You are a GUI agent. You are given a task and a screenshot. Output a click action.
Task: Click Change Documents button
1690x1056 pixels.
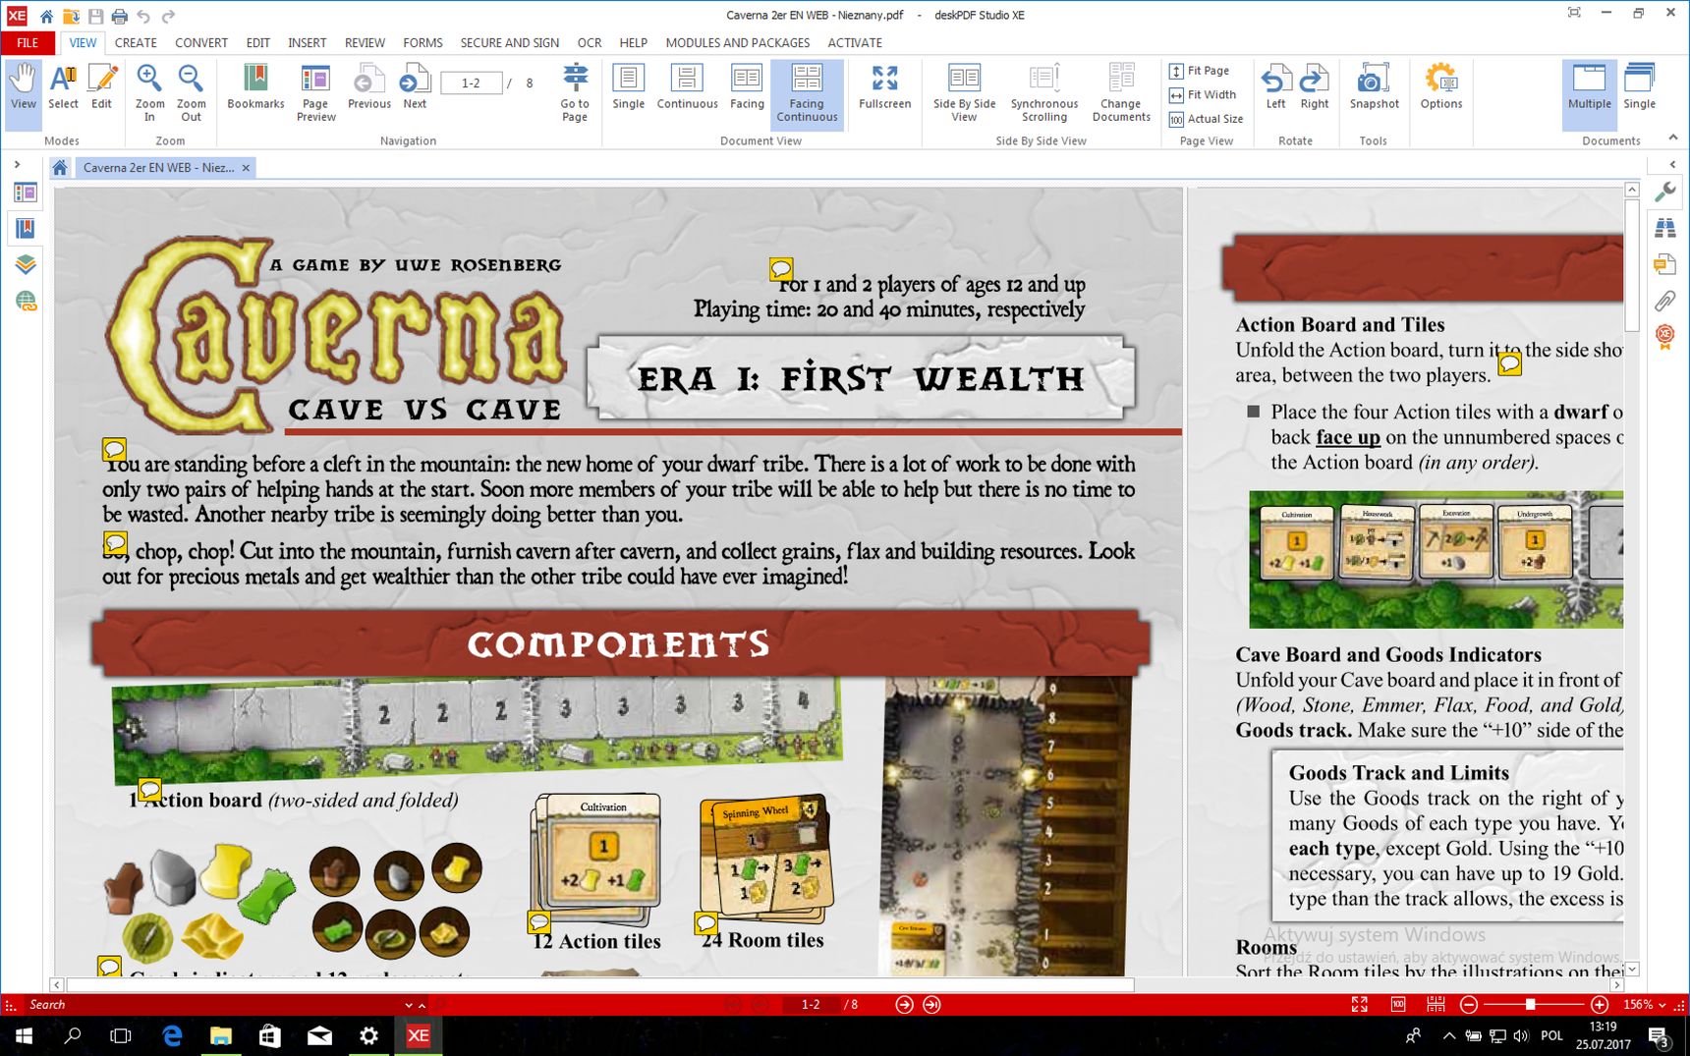[x=1121, y=93]
